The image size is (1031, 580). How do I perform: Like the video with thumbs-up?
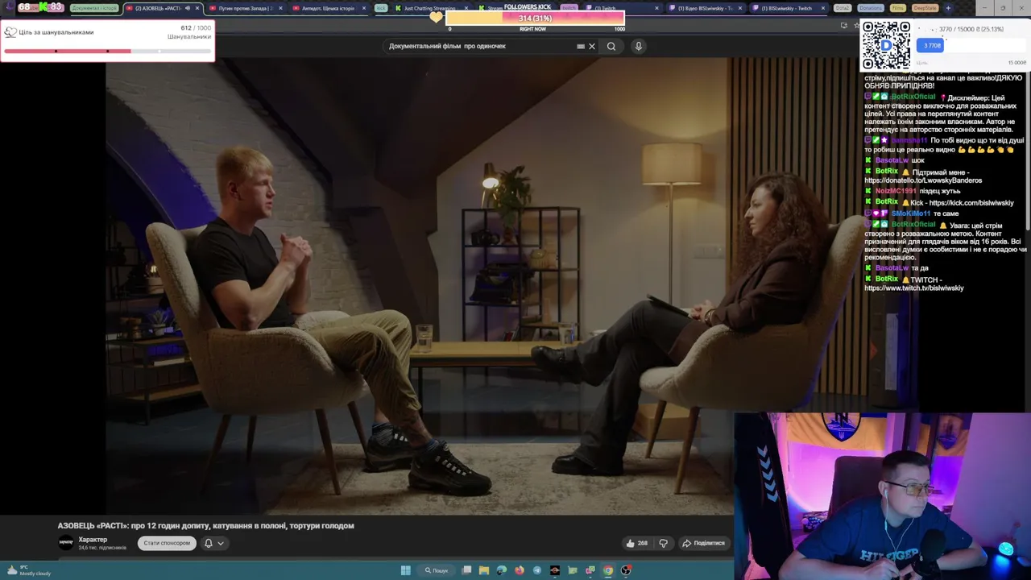click(x=636, y=543)
